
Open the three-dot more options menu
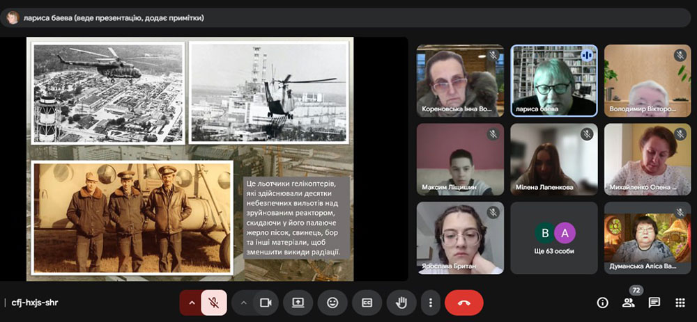[x=431, y=303]
